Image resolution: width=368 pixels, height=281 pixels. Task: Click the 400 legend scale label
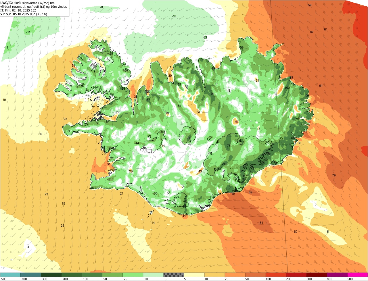[x=329, y=279]
